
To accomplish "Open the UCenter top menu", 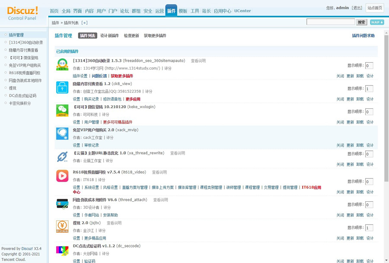I will click(242, 11).
